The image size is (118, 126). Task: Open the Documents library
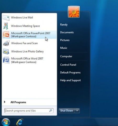click(67, 32)
